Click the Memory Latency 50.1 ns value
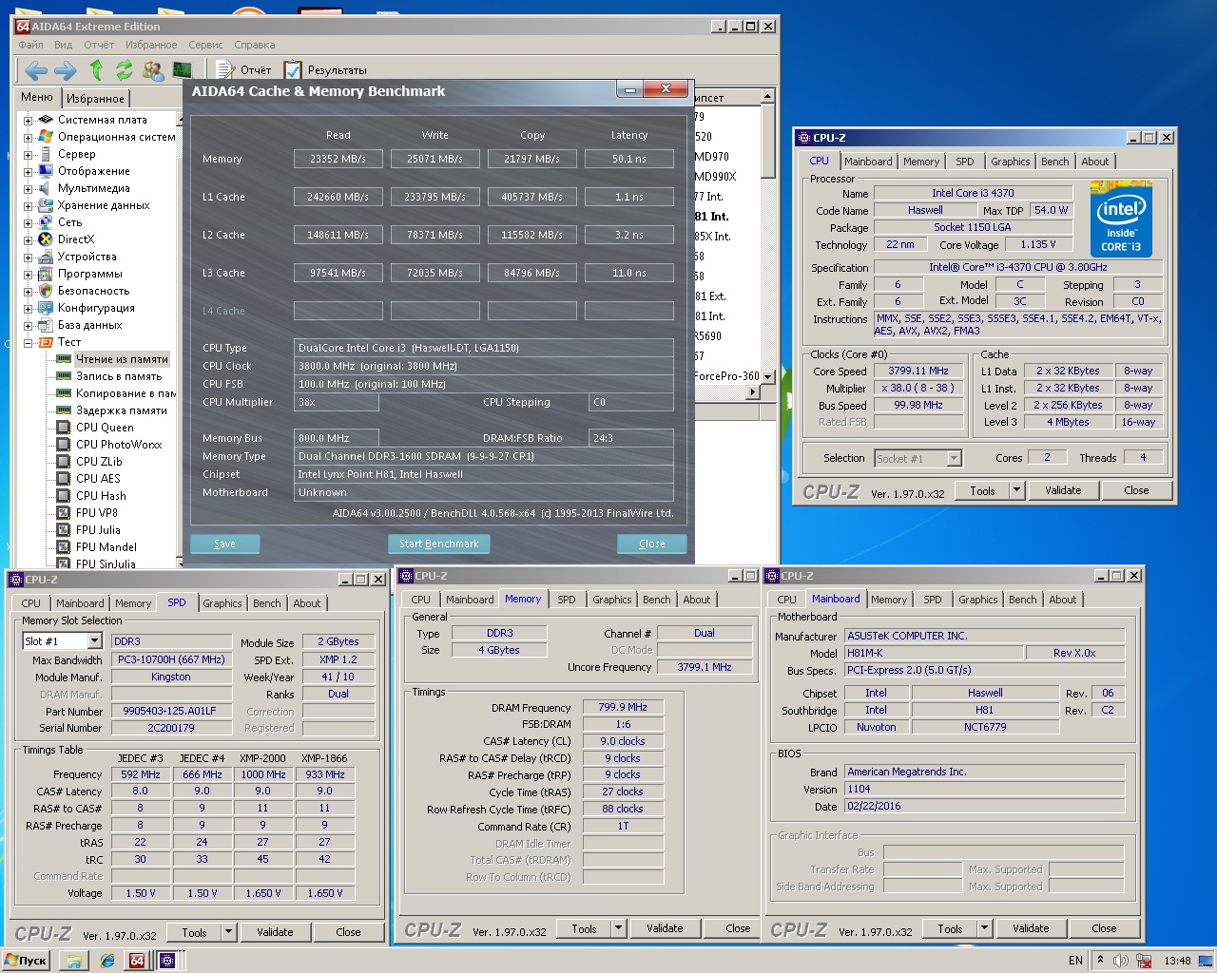The height and width of the screenshot is (973, 1217). click(x=629, y=159)
